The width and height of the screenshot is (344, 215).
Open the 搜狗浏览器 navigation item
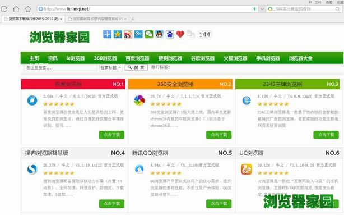(x=170, y=58)
